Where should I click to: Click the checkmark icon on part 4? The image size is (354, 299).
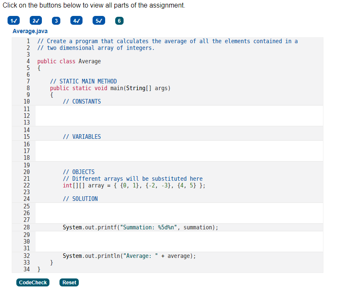point(78,20)
